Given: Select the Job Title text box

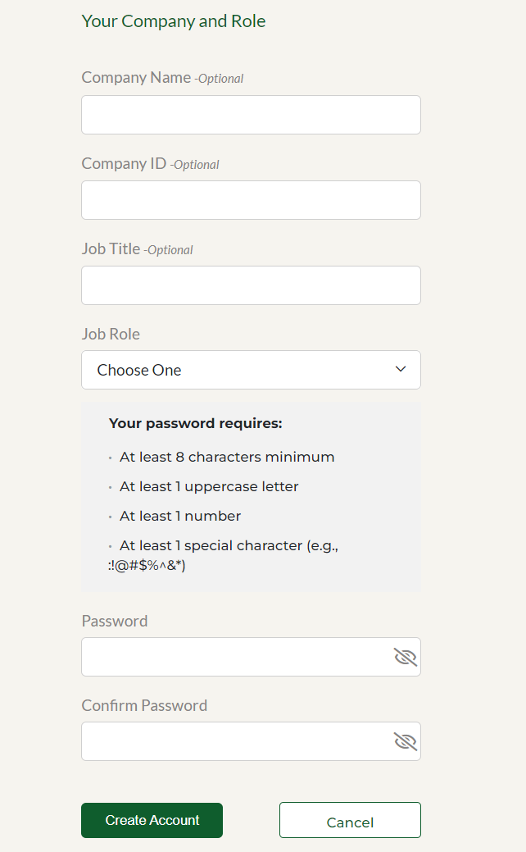Looking at the screenshot, I should [251, 285].
